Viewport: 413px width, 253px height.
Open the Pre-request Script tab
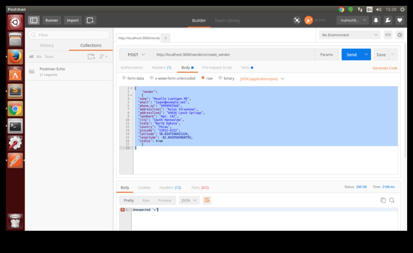click(217, 68)
